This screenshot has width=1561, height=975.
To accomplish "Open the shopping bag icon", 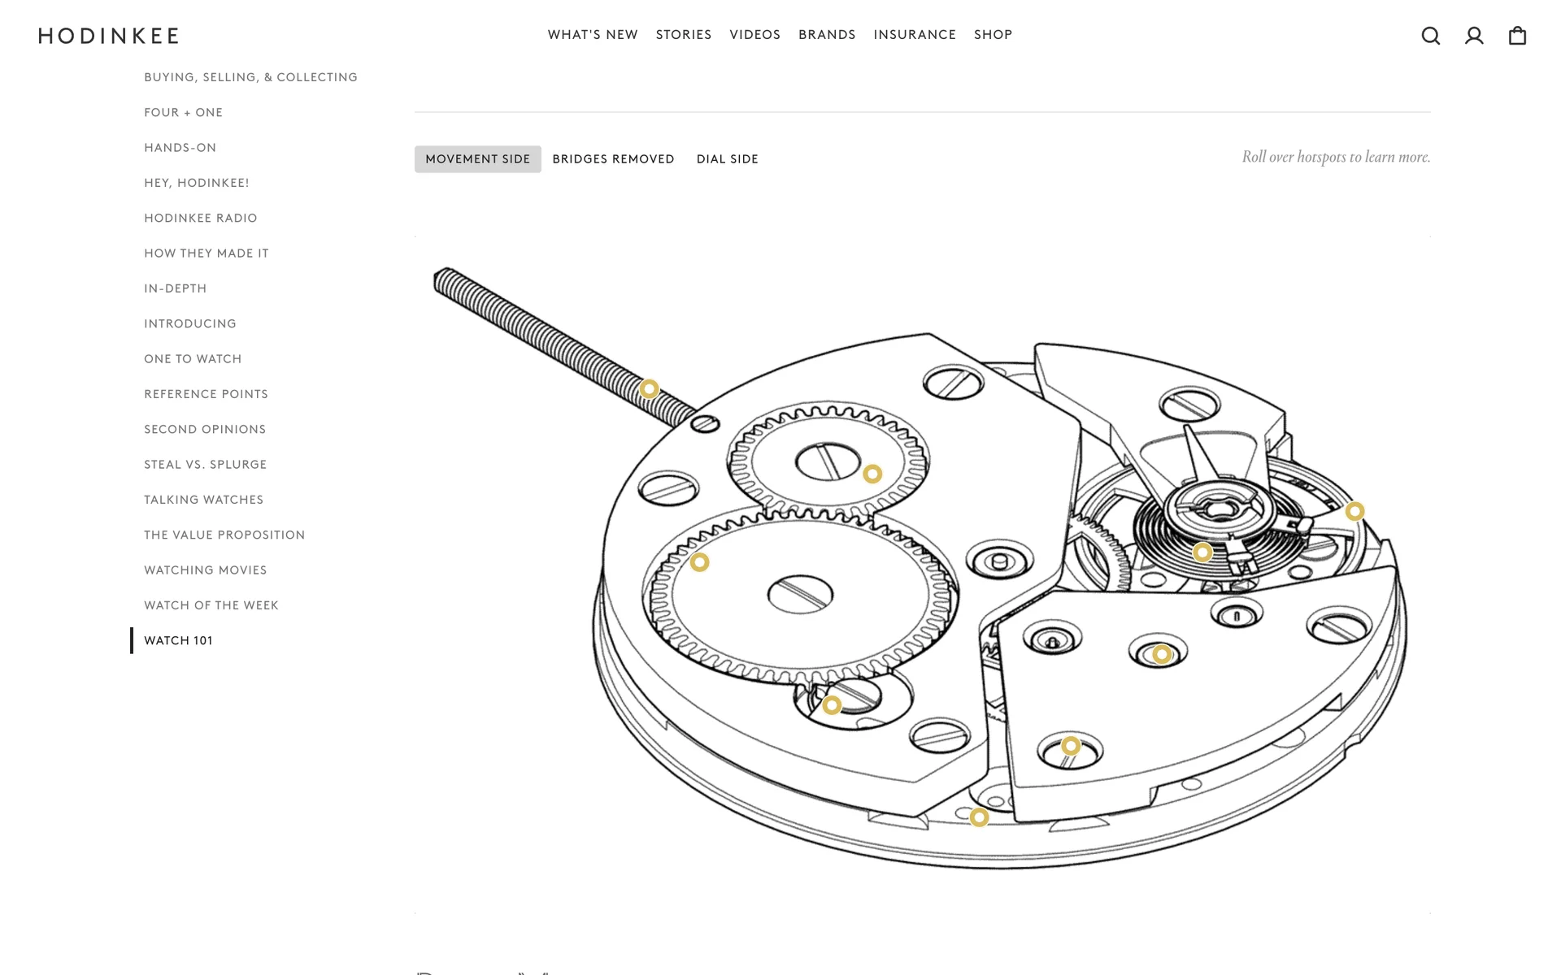I will click(1517, 36).
